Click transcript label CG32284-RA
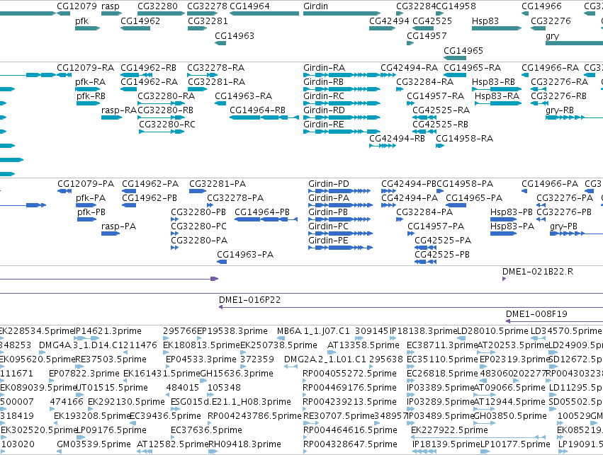Image resolution: width=603 pixels, height=455 pixels. (x=425, y=82)
